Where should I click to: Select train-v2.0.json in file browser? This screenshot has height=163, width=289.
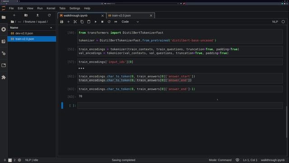(32, 39)
